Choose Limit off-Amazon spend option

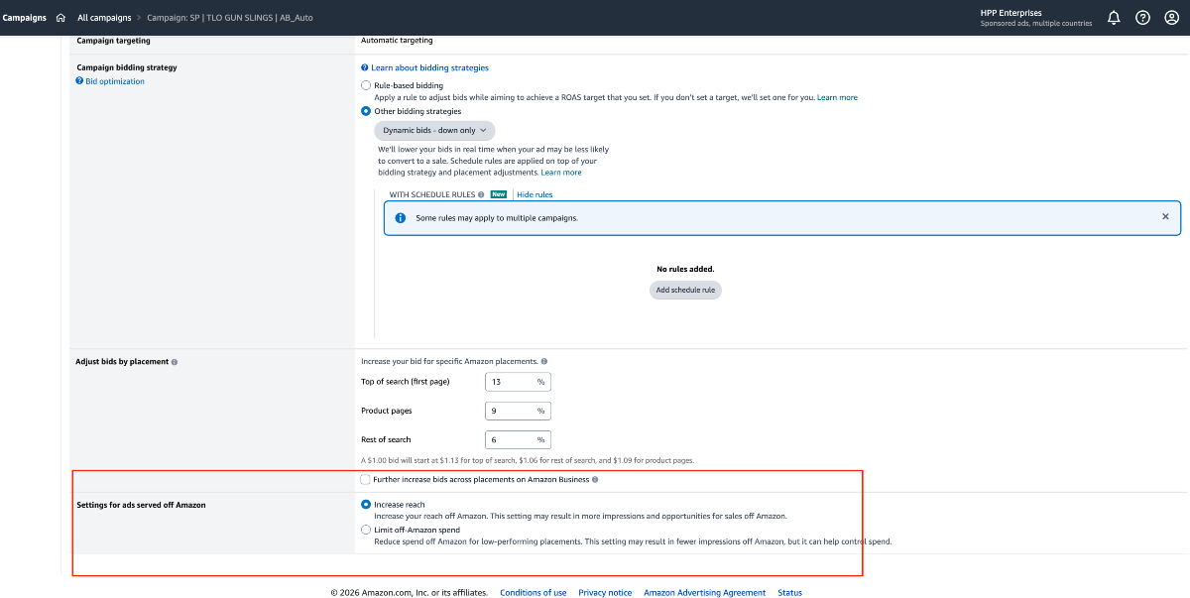(366, 531)
